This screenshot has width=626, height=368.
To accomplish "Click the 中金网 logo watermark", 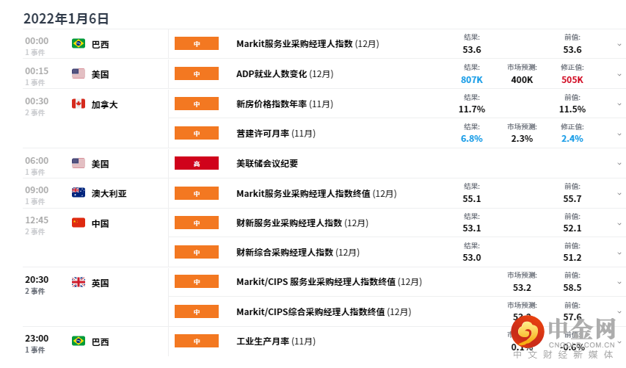I will [564, 337].
